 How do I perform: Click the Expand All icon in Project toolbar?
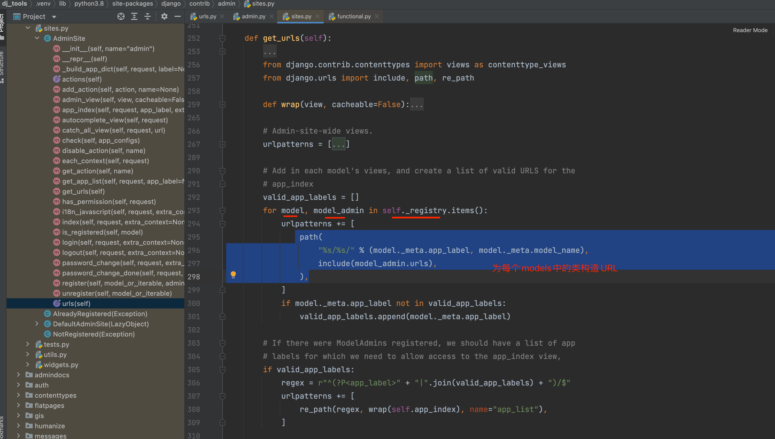134,16
